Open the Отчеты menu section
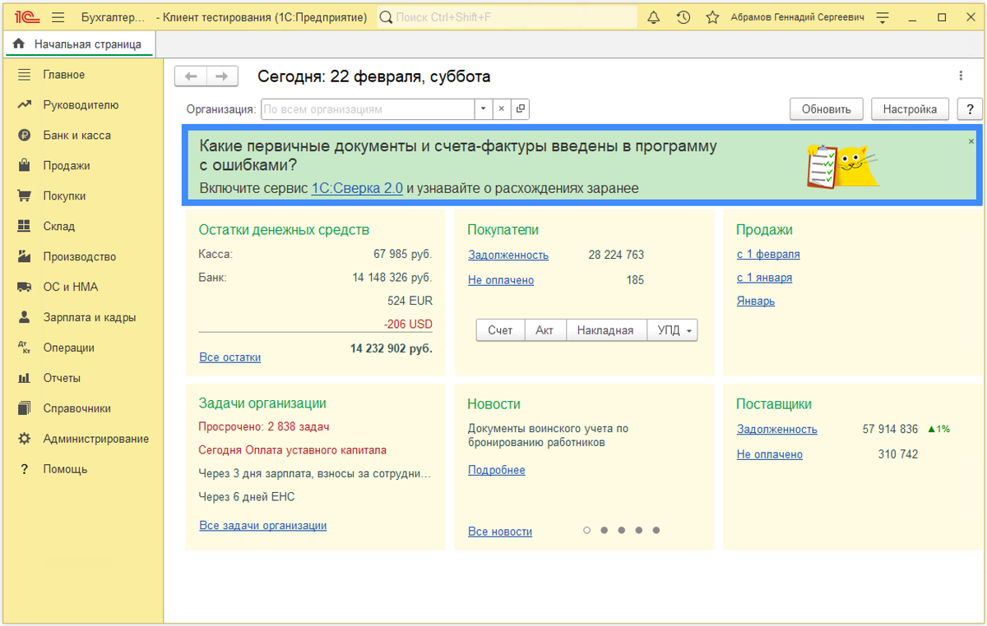The width and height of the screenshot is (987, 626). point(62,378)
